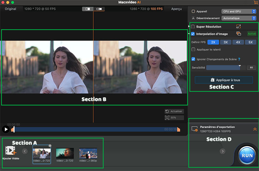Go to previous videos in the list
The width and height of the screenshot is (259, 171).
click(x=25, y=151)
